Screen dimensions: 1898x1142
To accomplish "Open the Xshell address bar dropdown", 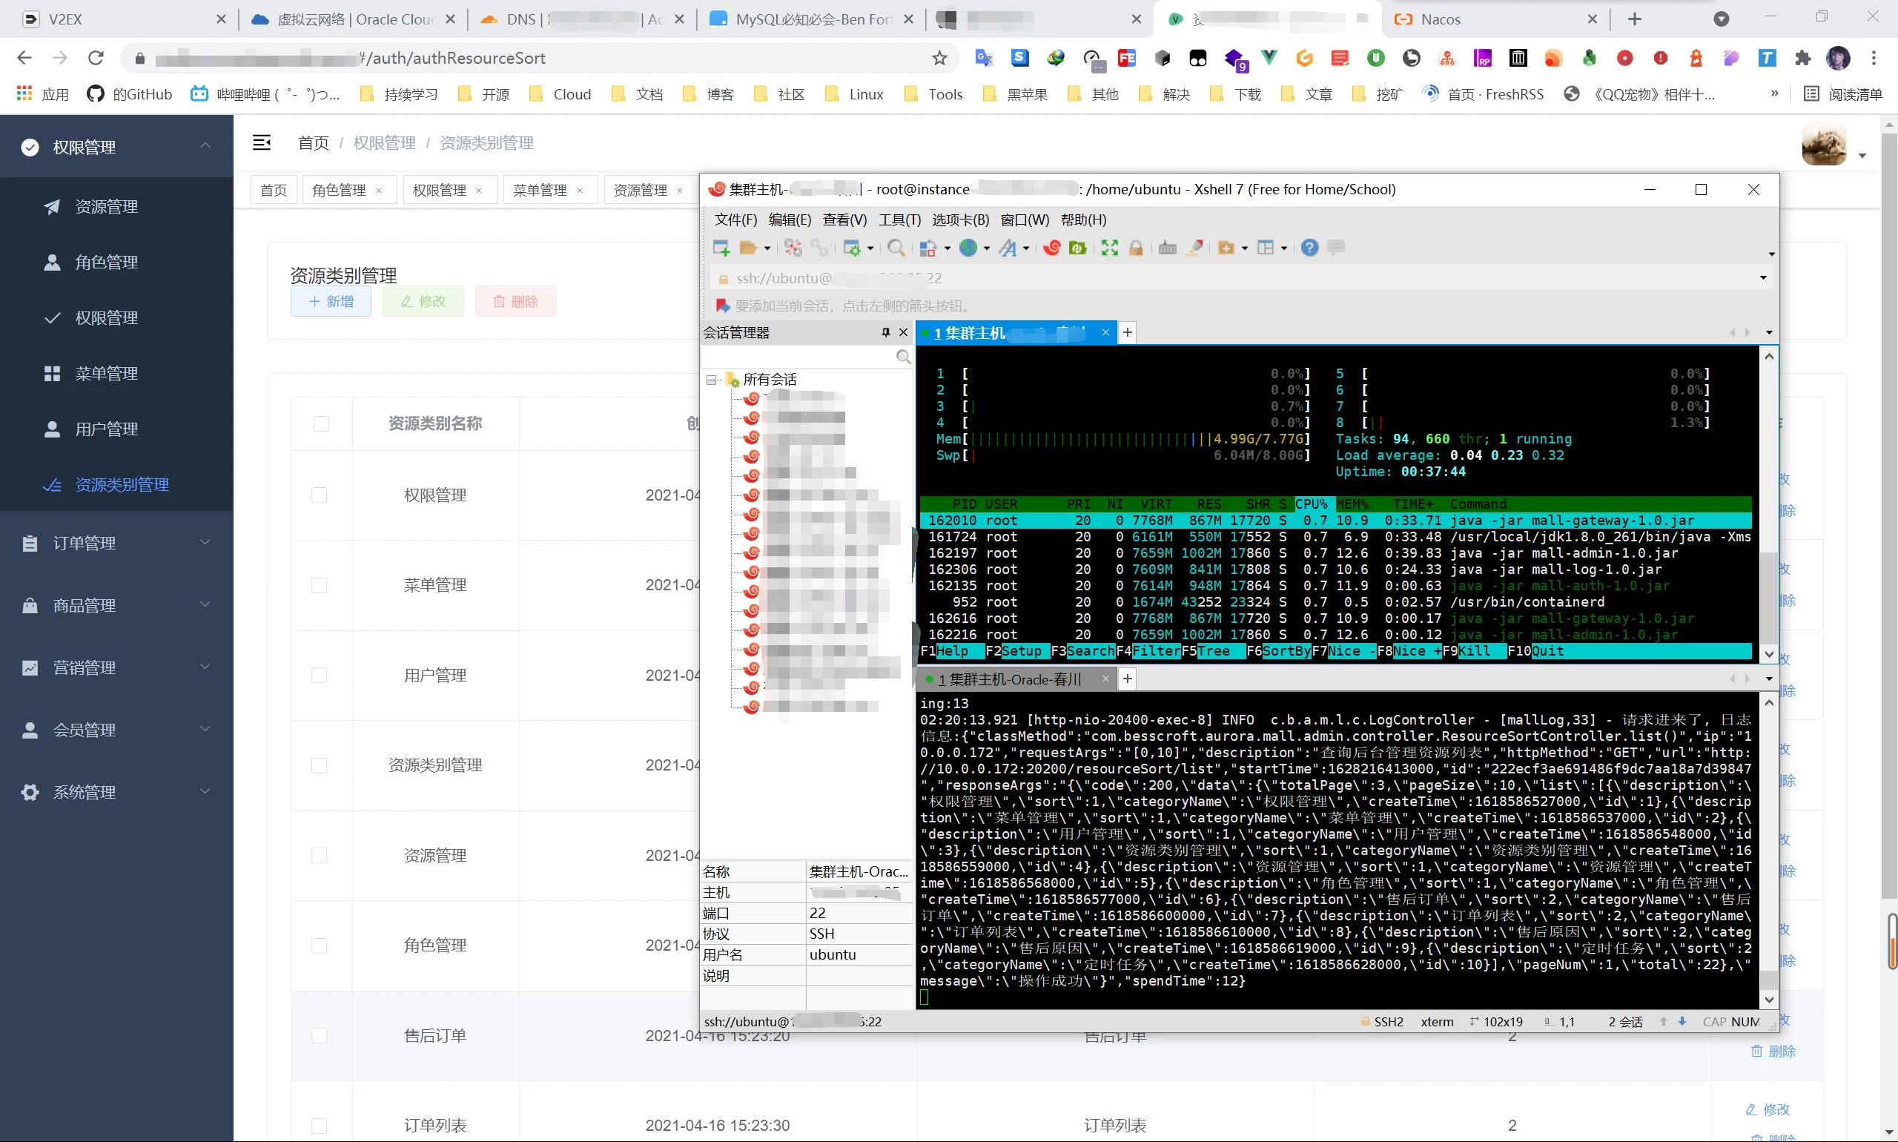I will point(1763,278).
